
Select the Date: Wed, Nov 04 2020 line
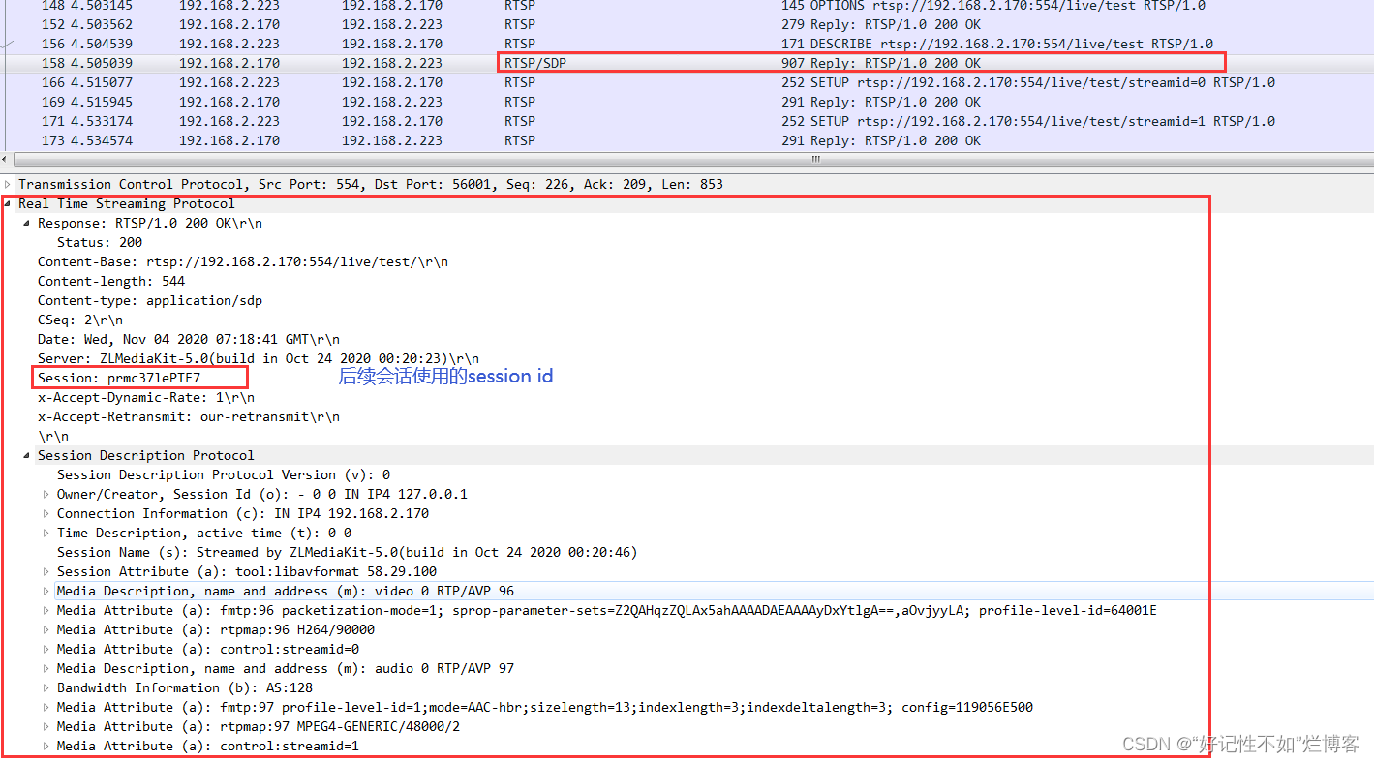tap(189, 339)
